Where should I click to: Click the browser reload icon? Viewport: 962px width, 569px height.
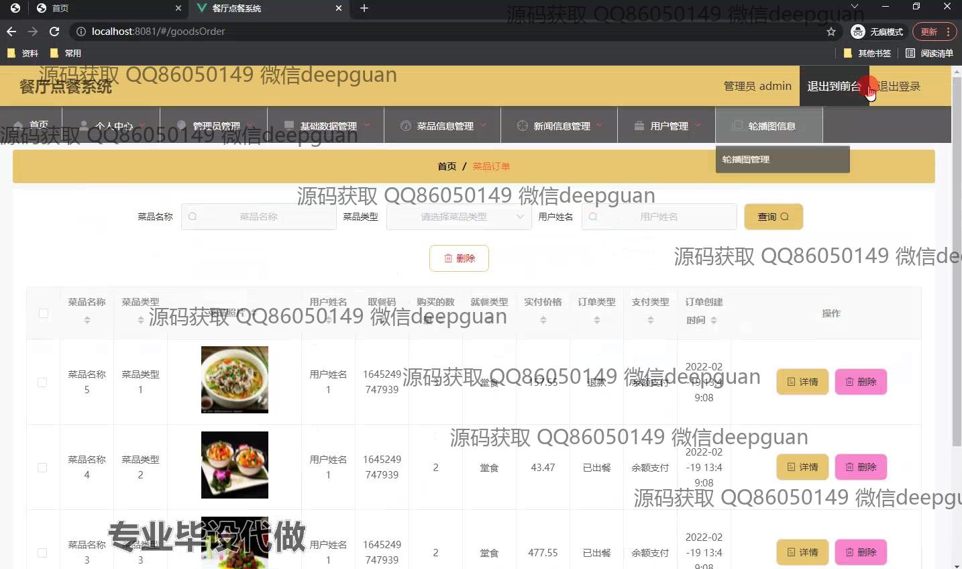(x=54, y=32)
